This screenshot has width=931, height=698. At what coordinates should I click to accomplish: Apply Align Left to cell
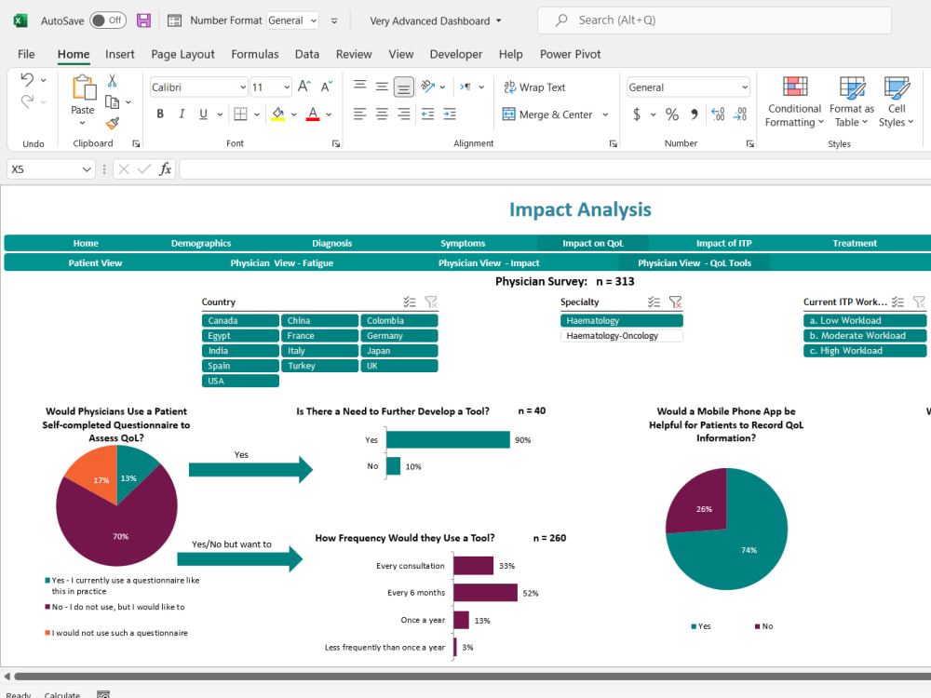359,114
